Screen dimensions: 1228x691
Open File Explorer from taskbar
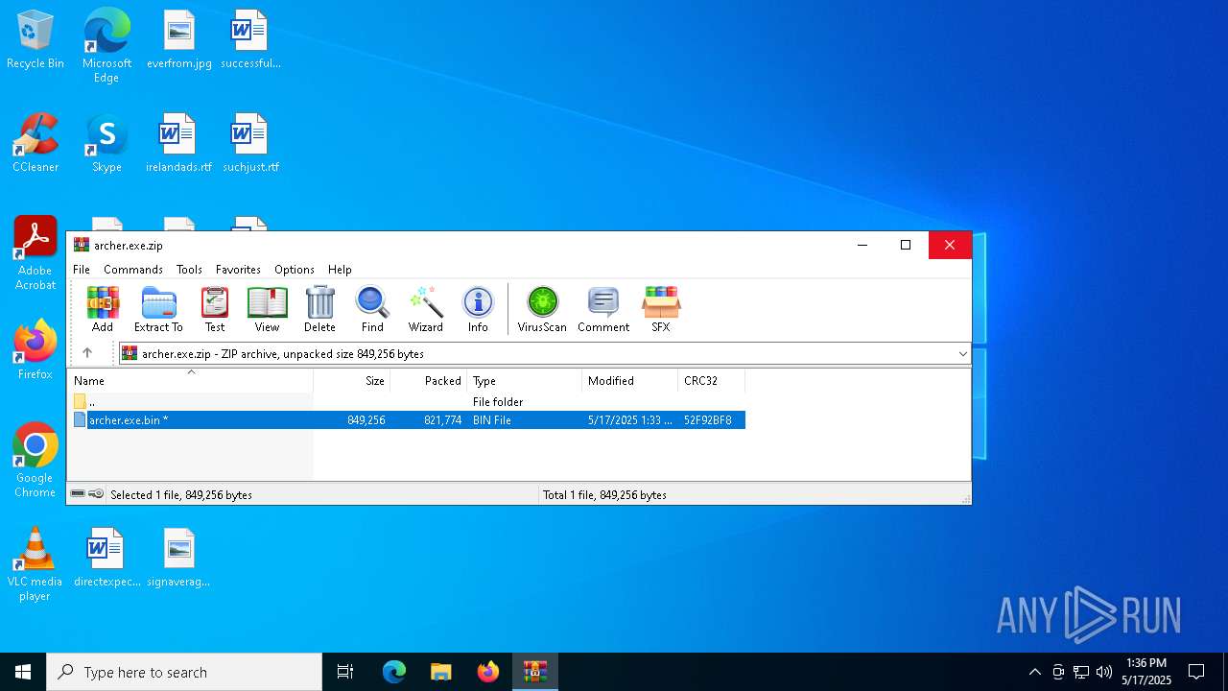[x=440, y=672]
